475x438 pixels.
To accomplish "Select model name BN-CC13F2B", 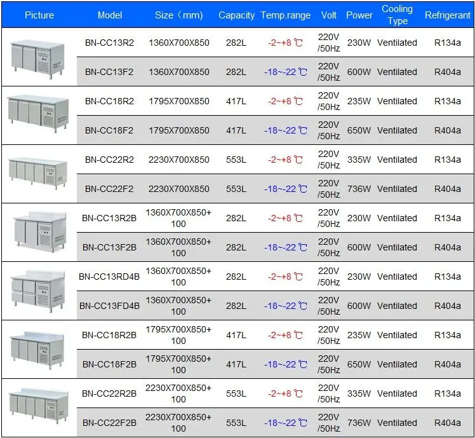I will click(x=109, y=247).
